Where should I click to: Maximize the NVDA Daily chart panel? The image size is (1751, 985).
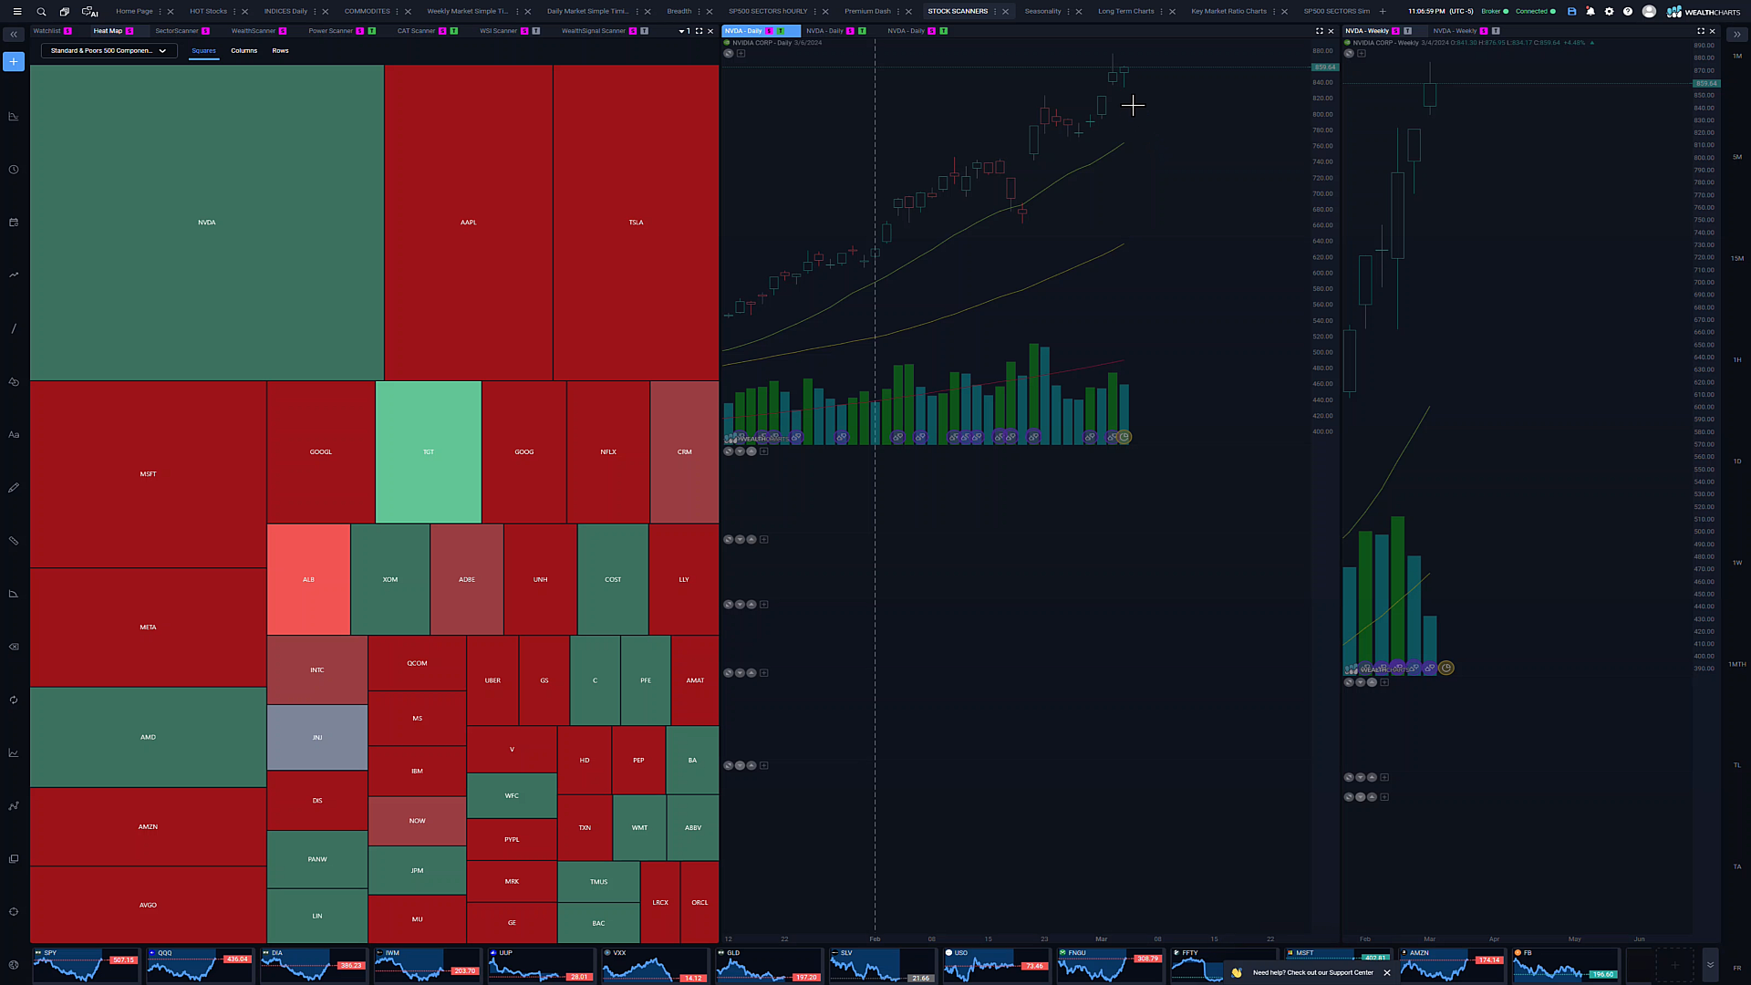pyautogui.click(x=1319, y=31)
